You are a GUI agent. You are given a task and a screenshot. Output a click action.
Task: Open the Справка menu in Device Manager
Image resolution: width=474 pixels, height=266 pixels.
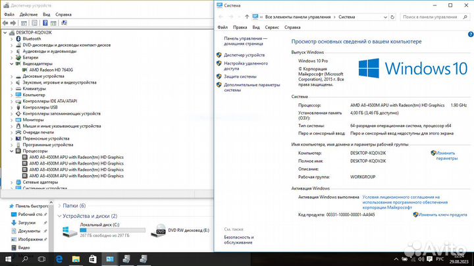coord(63,14)
